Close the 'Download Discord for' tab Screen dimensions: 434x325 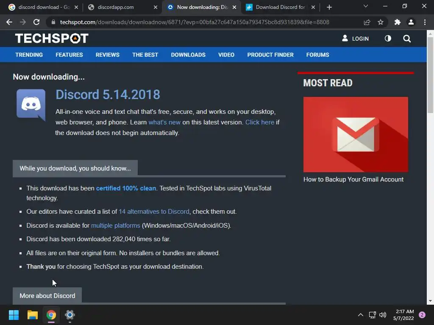tap(313, 7)
